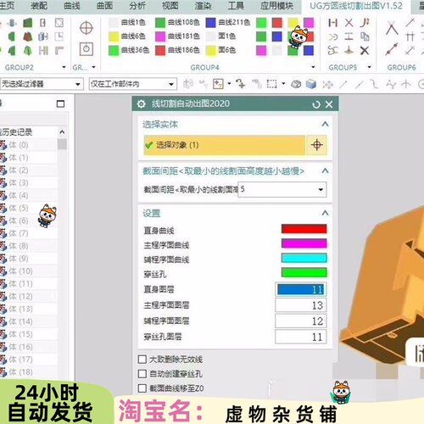Select 体 (0) in history list
Screen dimensions: 424x424
point(19,145)
